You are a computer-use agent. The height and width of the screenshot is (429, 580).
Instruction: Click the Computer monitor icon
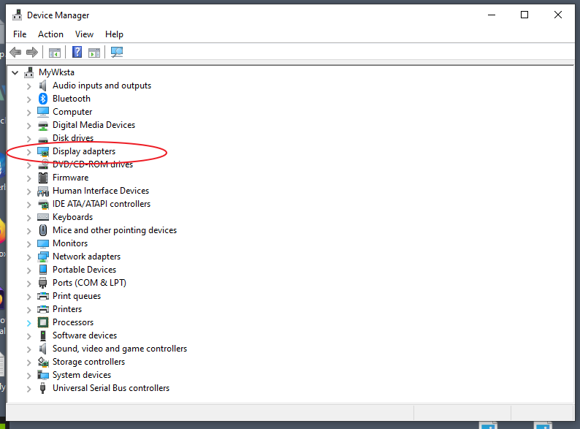coord(43,112)
